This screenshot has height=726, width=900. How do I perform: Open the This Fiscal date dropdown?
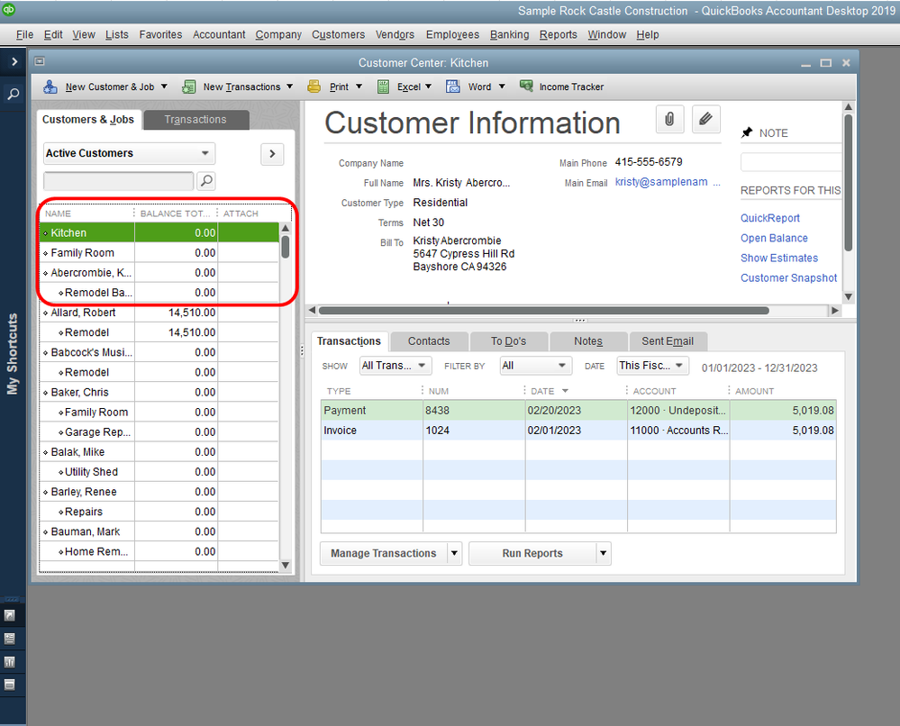652,366
